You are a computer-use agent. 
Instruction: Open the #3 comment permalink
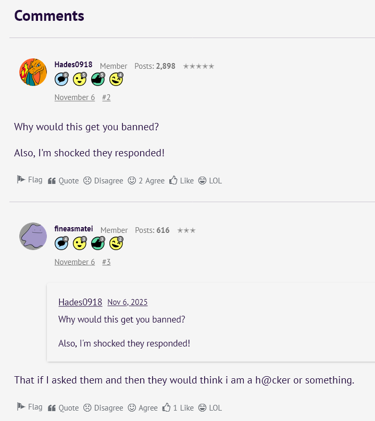pos(106,262)
